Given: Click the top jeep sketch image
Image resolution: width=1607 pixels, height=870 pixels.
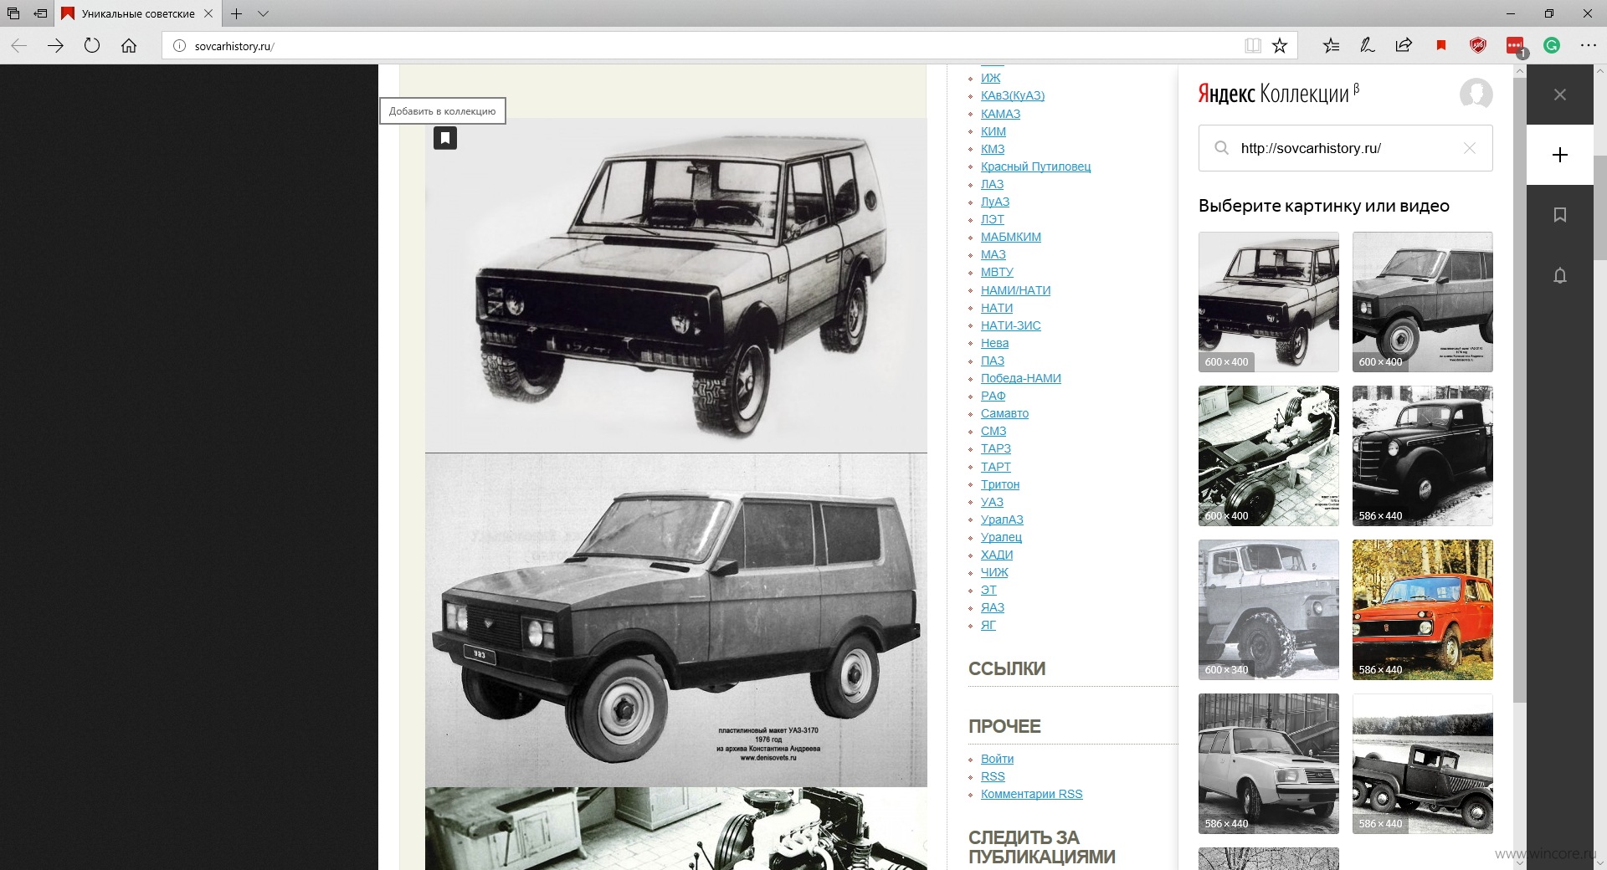Looking at the screenshot, I should click(676, 285).
